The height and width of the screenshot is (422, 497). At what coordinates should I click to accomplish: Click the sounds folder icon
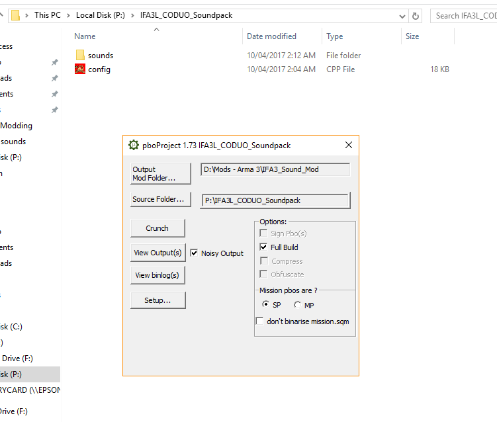pos(80,55)
